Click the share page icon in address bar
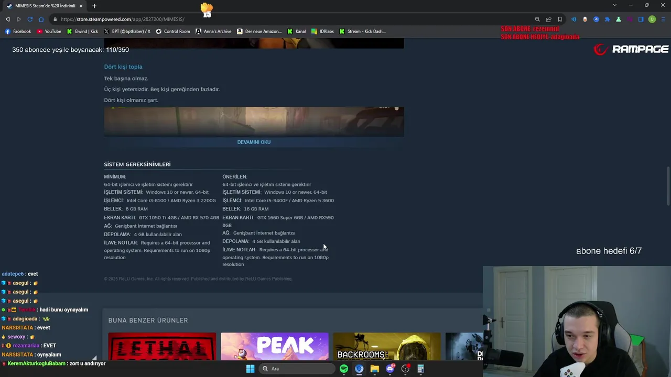The height and width of the screenshot is (377, 671). point(548,19)
